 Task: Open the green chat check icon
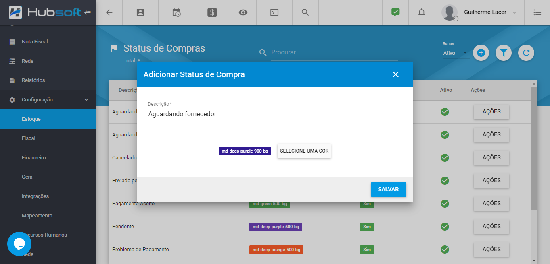(x=395, y=12)
